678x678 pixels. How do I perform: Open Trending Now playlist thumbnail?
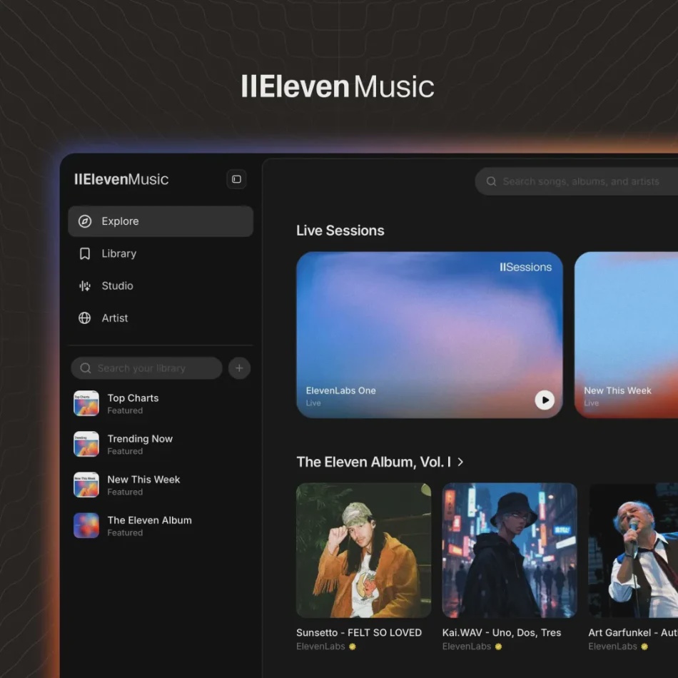[x=86, y=444]
